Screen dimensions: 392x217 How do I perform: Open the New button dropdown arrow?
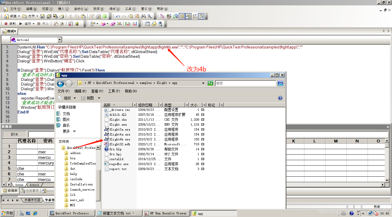pyautogui.click(x=19, y=16)
